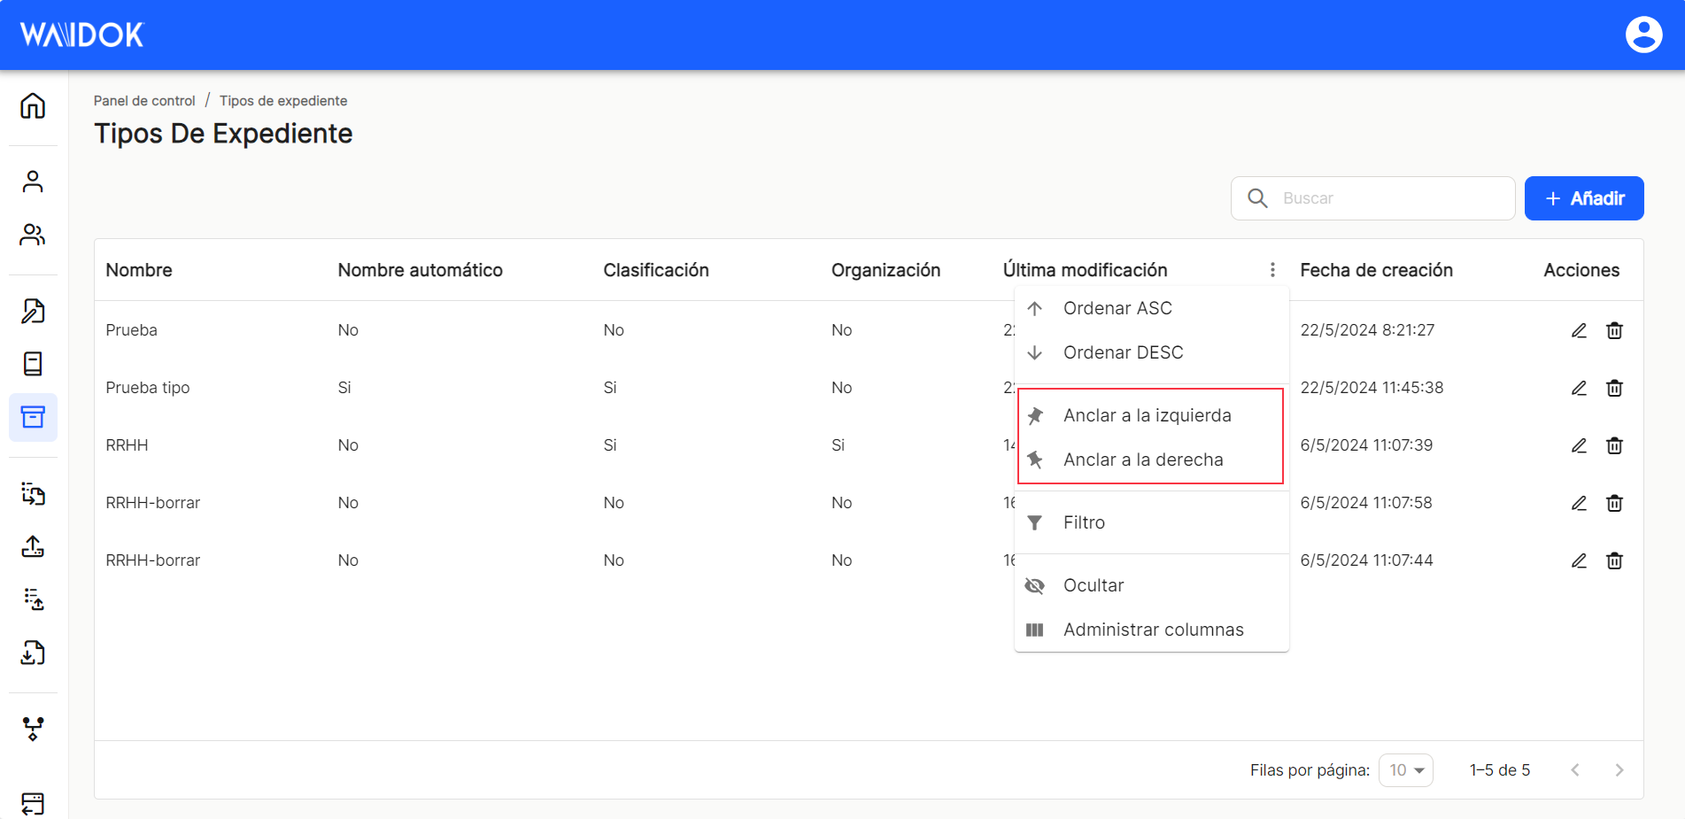Open the single user icon in sidebar
This screenshot has height=819, width=1685.
(33, 182)
